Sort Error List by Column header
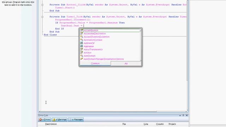Image resolution: width=226 pixels, height=127 pixels. click(160, 124)
